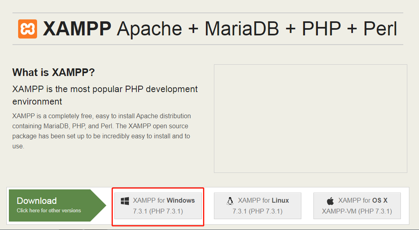Image resolution: width=419 pixels, height=230 pixels.
Task: Click "Perl" in the page title
Action: [380, 29]
